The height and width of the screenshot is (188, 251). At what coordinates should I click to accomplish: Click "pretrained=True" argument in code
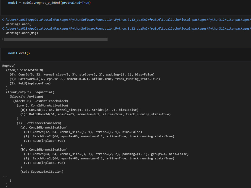[x=76, y=3]
